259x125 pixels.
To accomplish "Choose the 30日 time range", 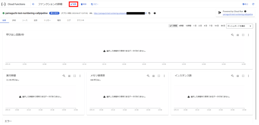I will 223,26.
